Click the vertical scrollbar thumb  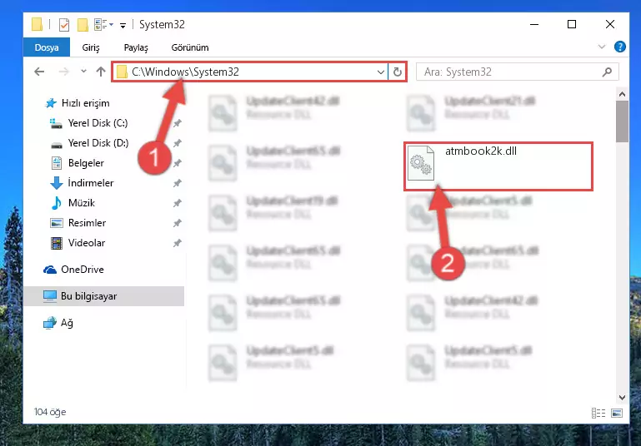pyautogui.click(x=622, y=121)
